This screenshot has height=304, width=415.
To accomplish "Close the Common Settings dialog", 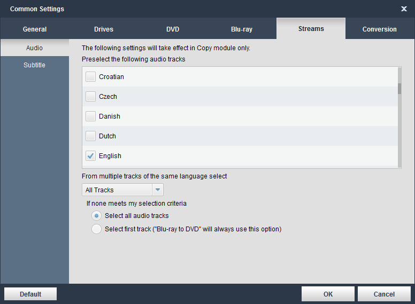I will pyautogui.click(x=404, y=9).
